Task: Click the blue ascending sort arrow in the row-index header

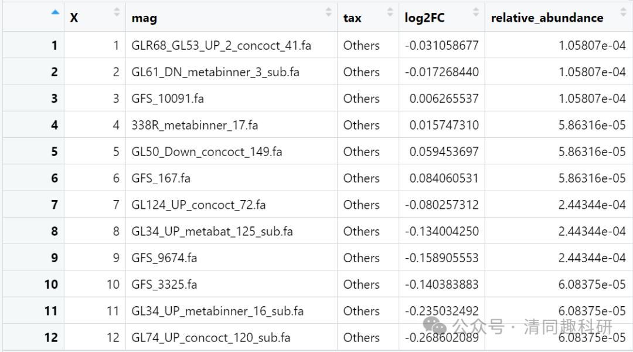Action: (x=55, y=12)
